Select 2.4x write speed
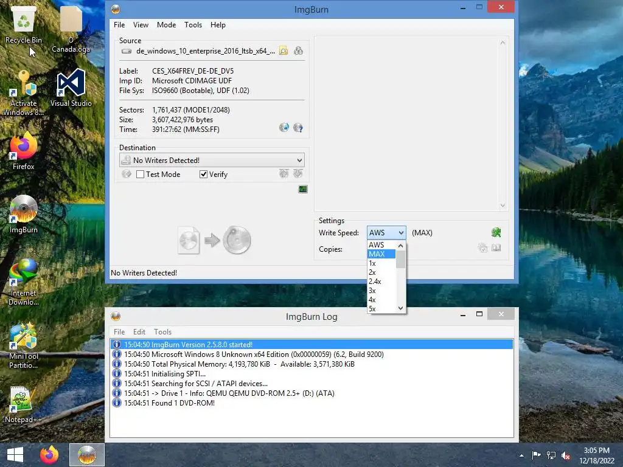Image resolution: width=623 pixels, height=467 pixels. [381, 281]
